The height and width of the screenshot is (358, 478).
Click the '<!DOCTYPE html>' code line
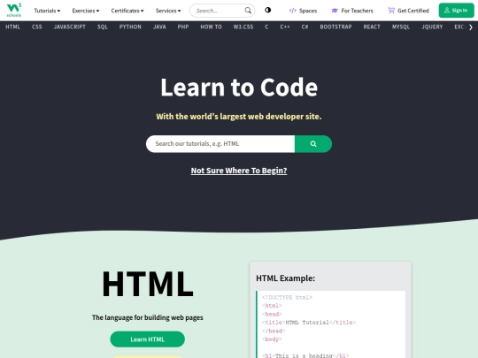click(x=287, y=297)
